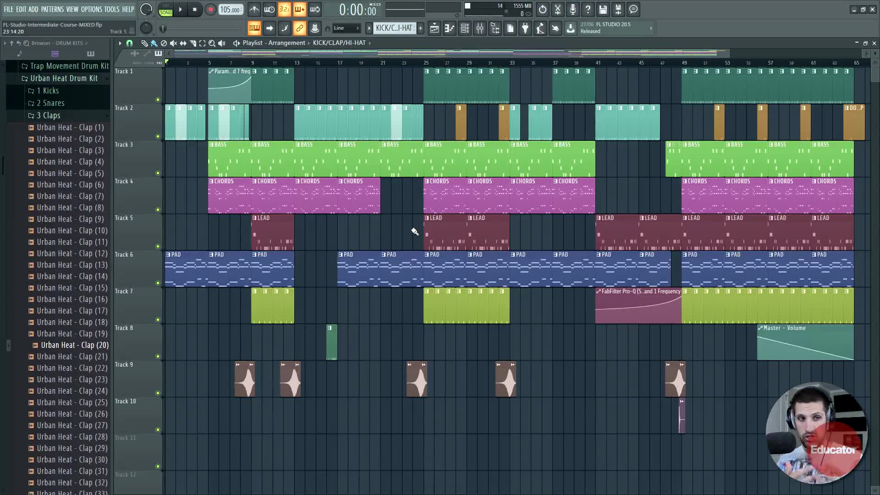Toggle the playlist magnet snap button
Screen dimensions: 880x495
click(129, 43)
